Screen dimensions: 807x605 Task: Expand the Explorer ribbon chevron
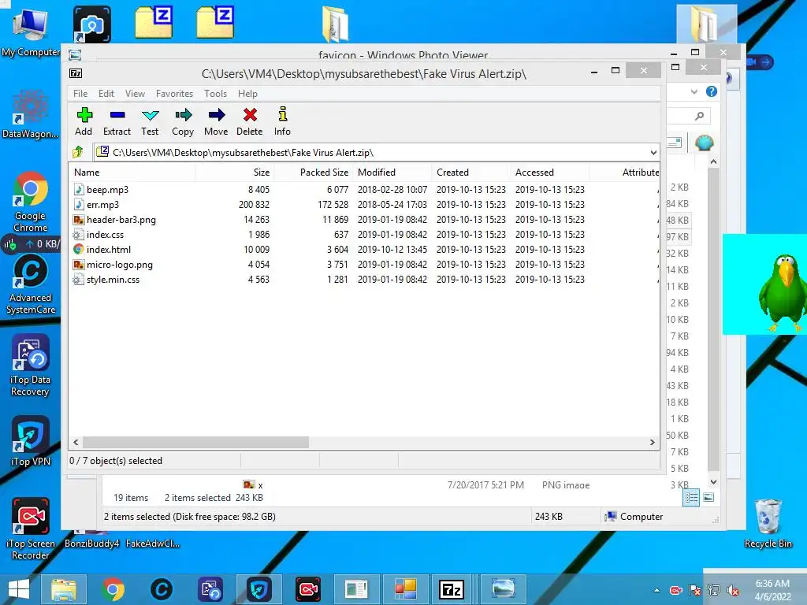pos(694,91)
